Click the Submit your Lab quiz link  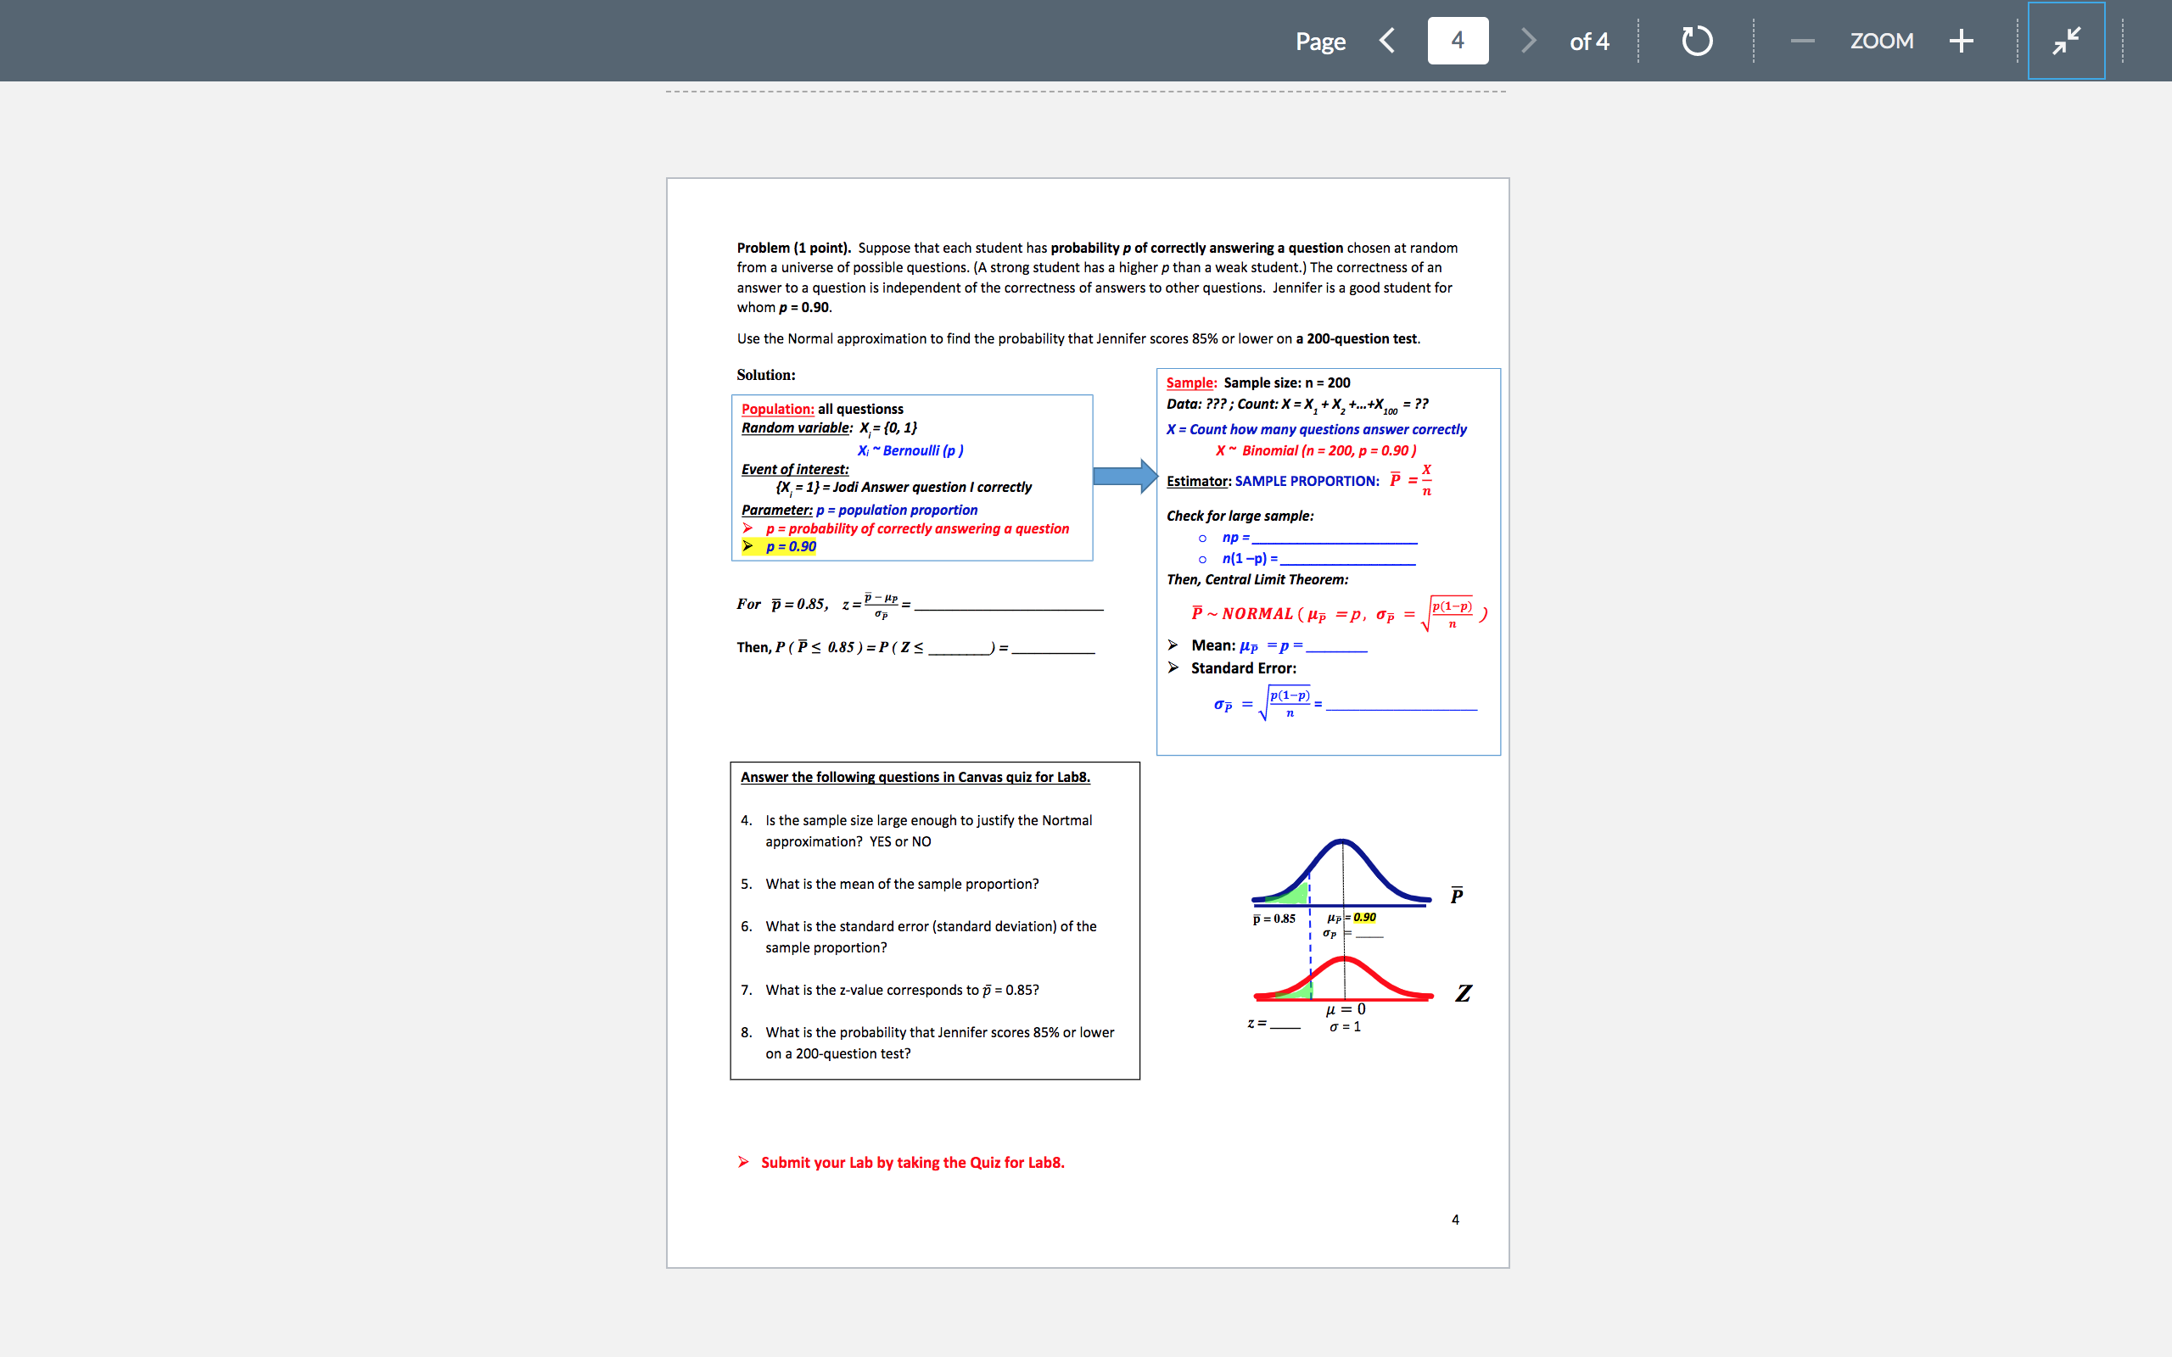[912, 1161]
